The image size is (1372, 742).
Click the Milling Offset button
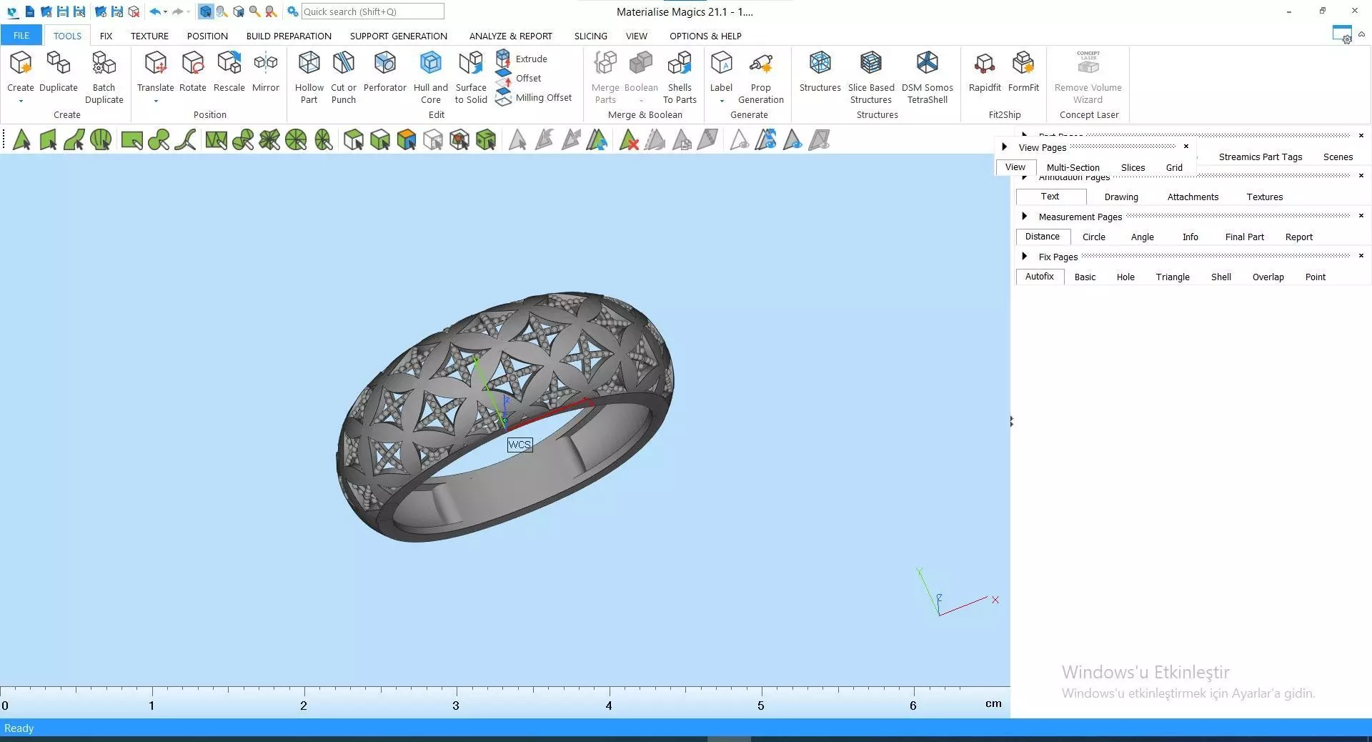(534, 97)
